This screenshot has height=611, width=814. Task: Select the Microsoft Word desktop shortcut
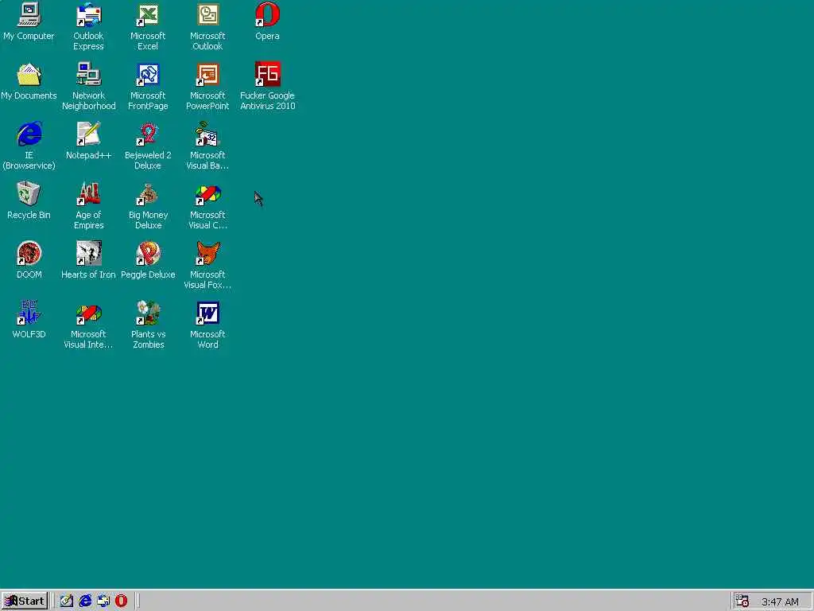point(207,325)
